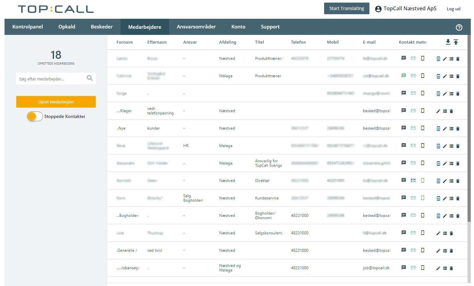
Task: Select the Medarbejdere tab
Action: [145, 27]
